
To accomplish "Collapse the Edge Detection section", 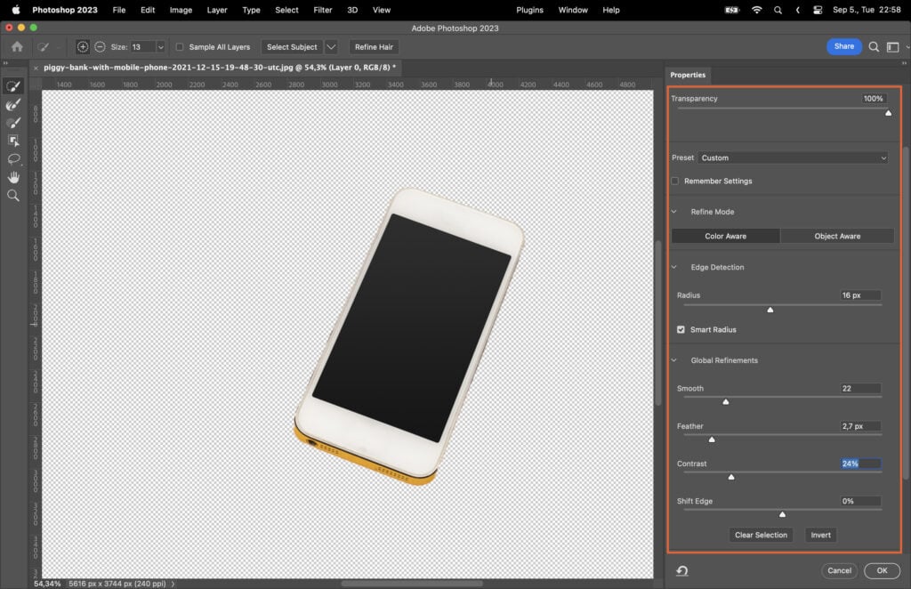I will coord(673,267).
